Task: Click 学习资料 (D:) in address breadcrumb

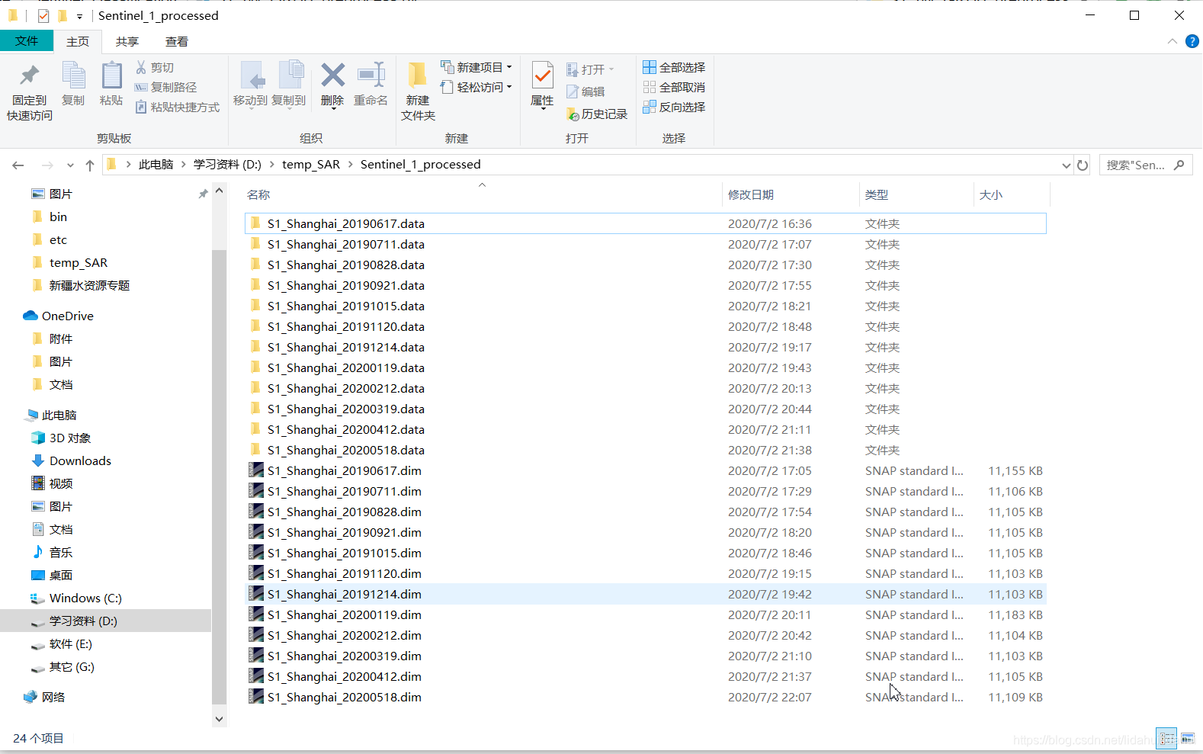Action: [x=227, y=164]
